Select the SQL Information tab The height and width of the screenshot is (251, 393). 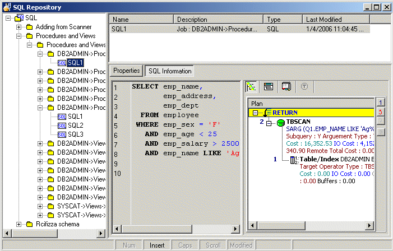tap(169, 71)
